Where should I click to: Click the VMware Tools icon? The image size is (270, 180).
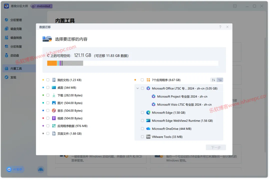pos(148,137)
